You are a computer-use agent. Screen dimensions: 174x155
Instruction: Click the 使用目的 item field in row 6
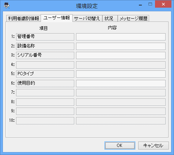(x=45, y=84)
